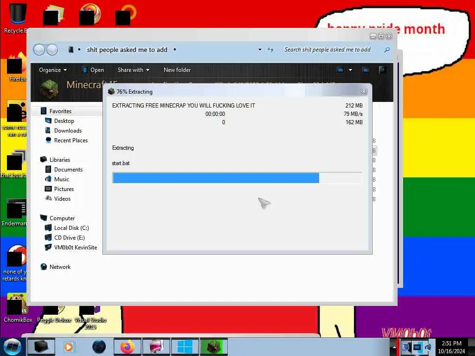Open address bar history dropdown arrow
The image size is (475, 356).
[260, 50]
